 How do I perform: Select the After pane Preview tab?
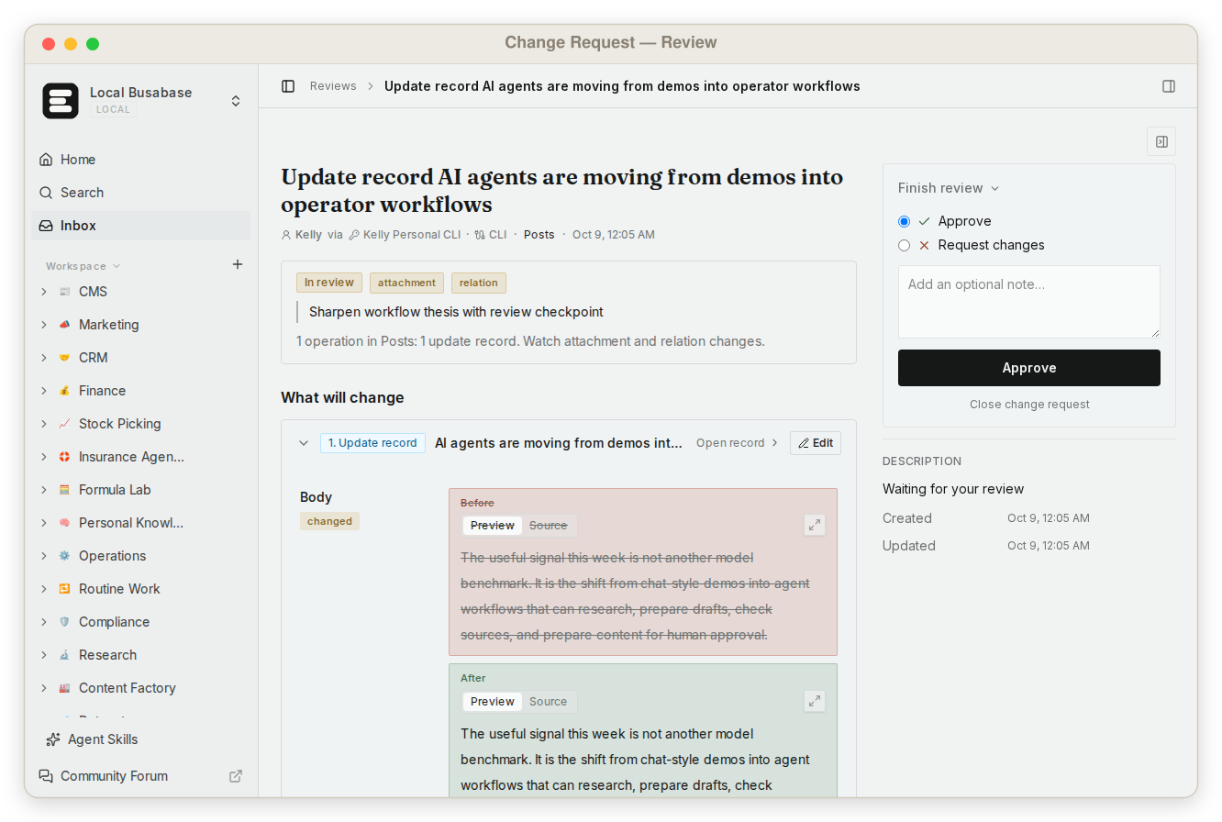tap(493, 702)
